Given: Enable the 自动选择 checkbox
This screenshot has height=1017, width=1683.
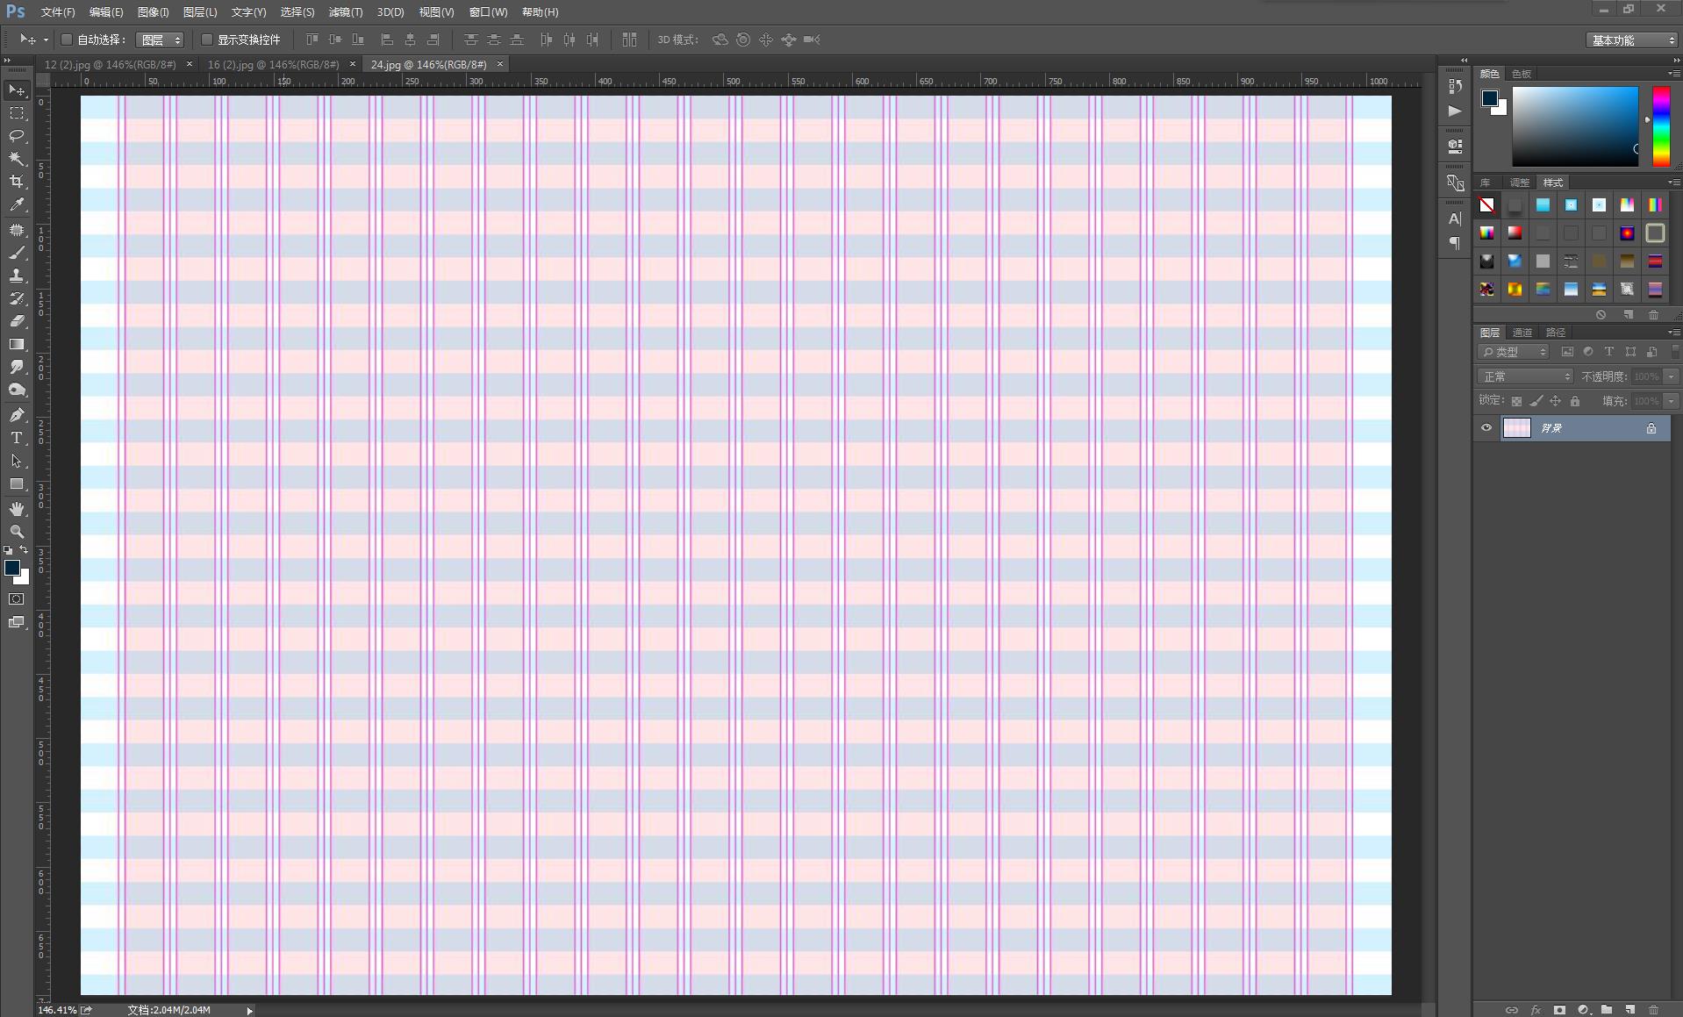Looking at the screenshot, I should [x=67, y=39].
